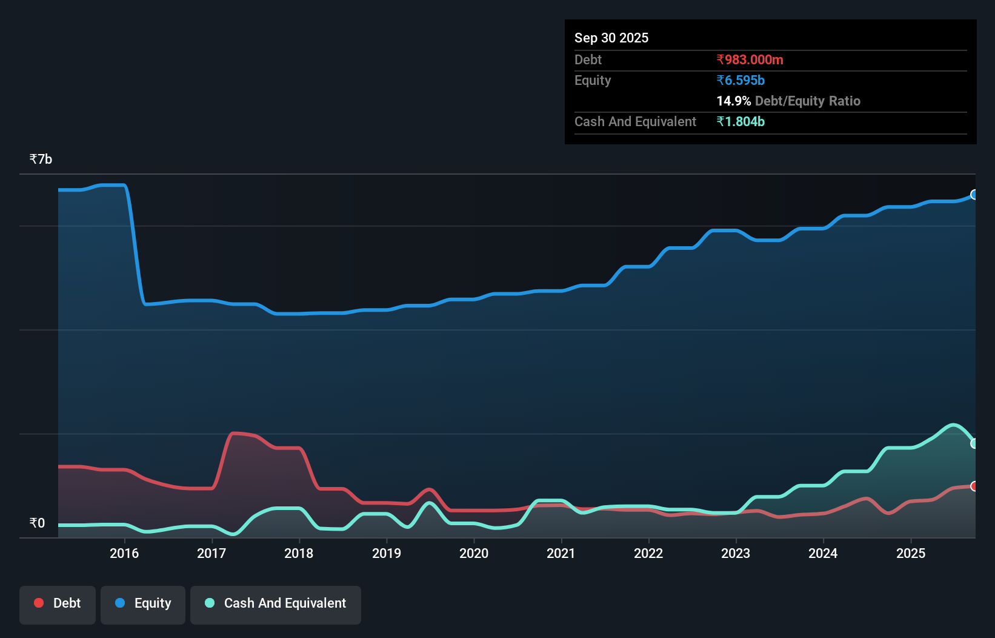Click Cash And Equivalent label in tooltip
Screen dimensions: 995x638
[x=635, y=121]
